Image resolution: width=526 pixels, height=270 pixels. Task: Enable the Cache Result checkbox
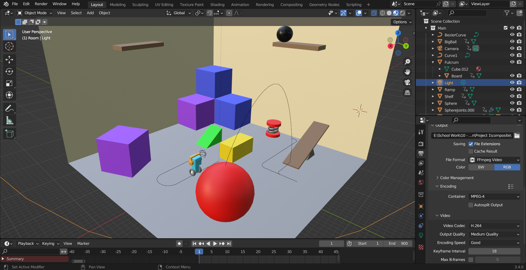click(471, 151)
